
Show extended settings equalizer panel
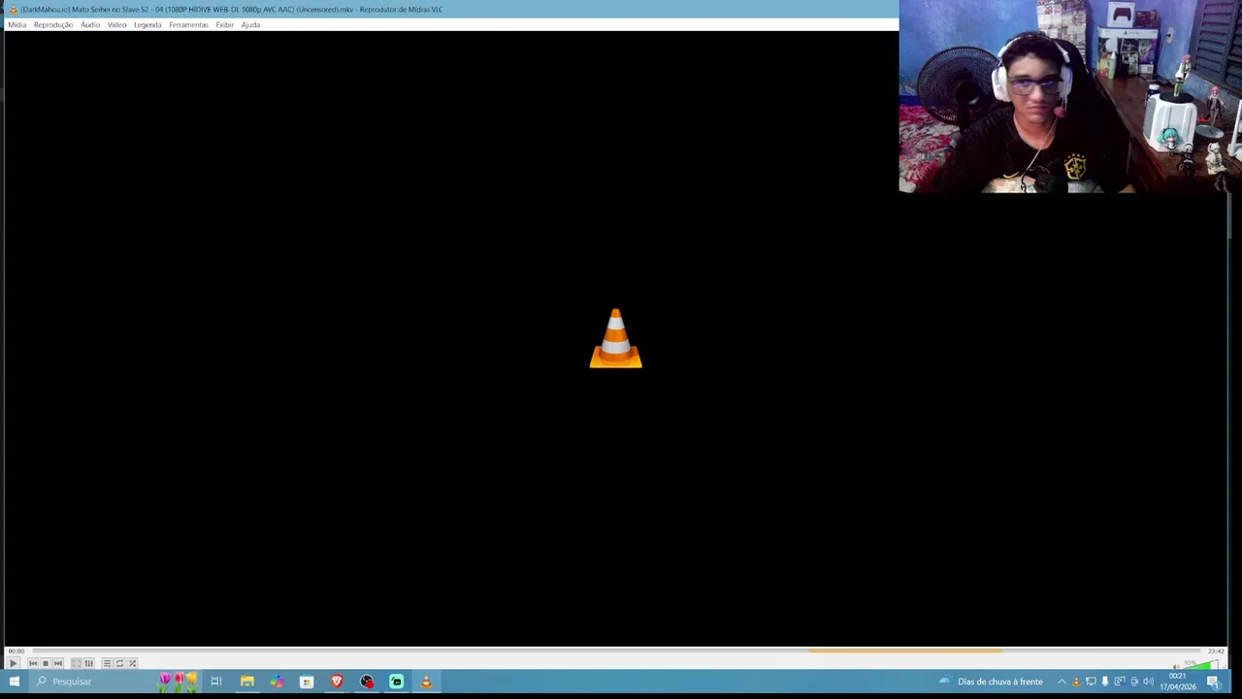click(88, 663)
